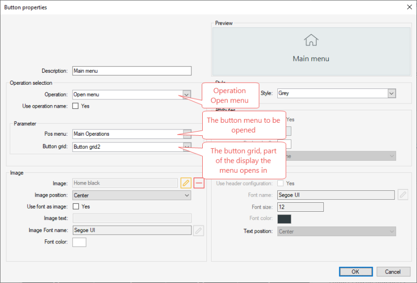Toggle the Use font as image checkbox
This screenshot has width=417, height=283.
click(x=76, y=207)
